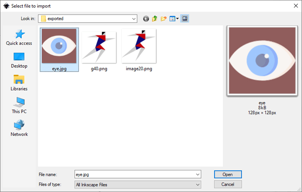The height and width of the screenshot is (192, 302).
Task: Expand the Look in folder dropdown
Action: [134, 19]
